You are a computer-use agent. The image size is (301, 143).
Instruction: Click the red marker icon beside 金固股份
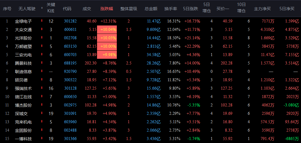42,130
